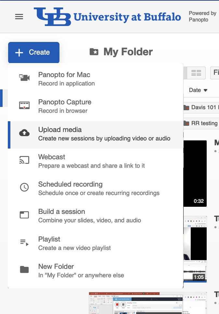Image resolution: width=219 pixels, height=314 pixels.
Task: Open the video thumbnail lasting 1:05
Action: pyautogui.click(x=195, y=249)
